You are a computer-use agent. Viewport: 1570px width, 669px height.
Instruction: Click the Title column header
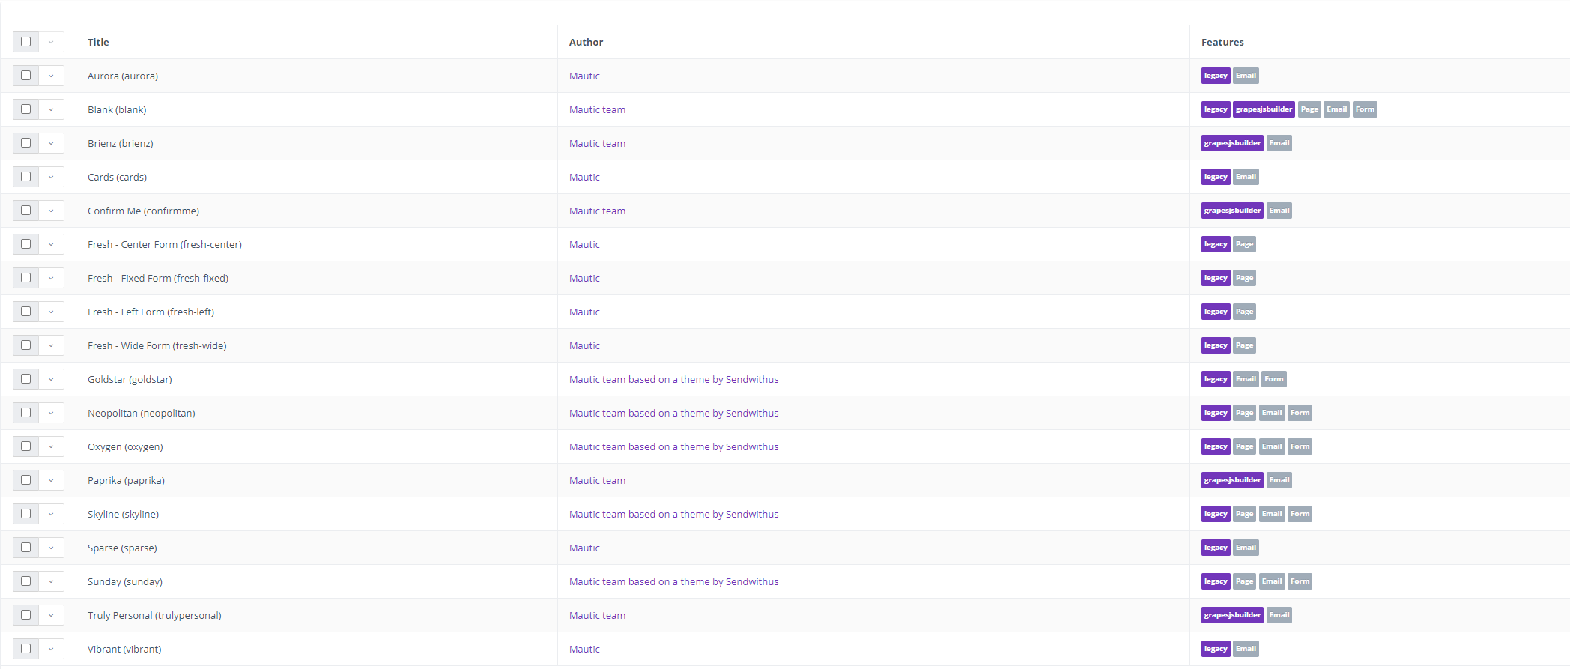tap(98, 42)
